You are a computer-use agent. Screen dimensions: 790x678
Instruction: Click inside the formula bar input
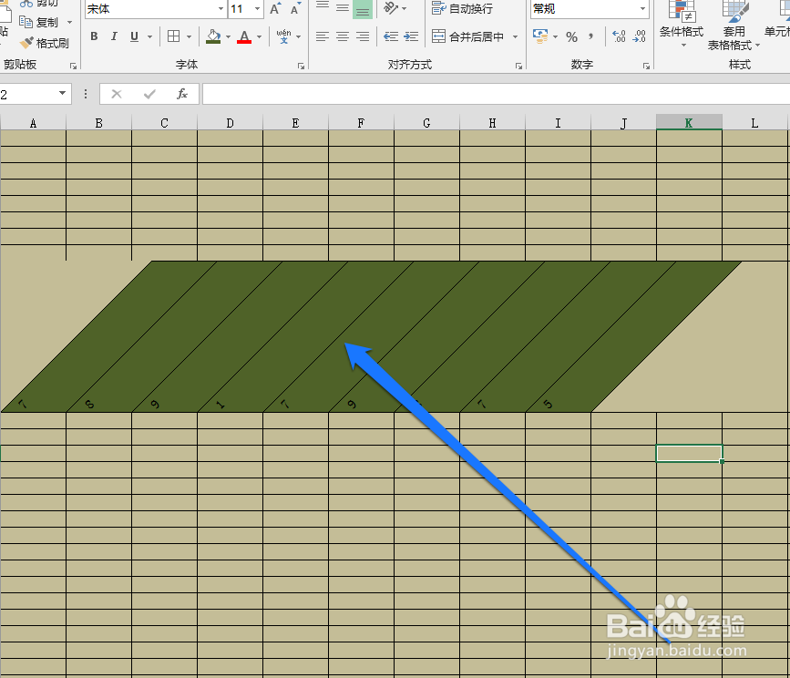click(497, 94)
